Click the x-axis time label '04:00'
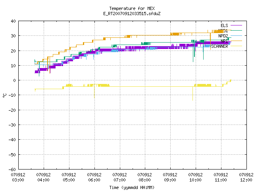 pos(43,180)
